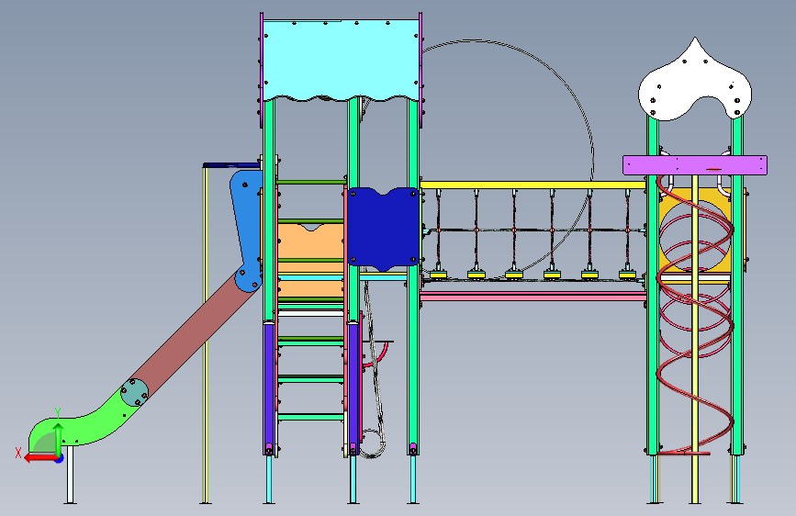The height and width of the screenshot is (516, 796).
Task: Click the light blue slide entrance hood
Action: coord(247,230)
